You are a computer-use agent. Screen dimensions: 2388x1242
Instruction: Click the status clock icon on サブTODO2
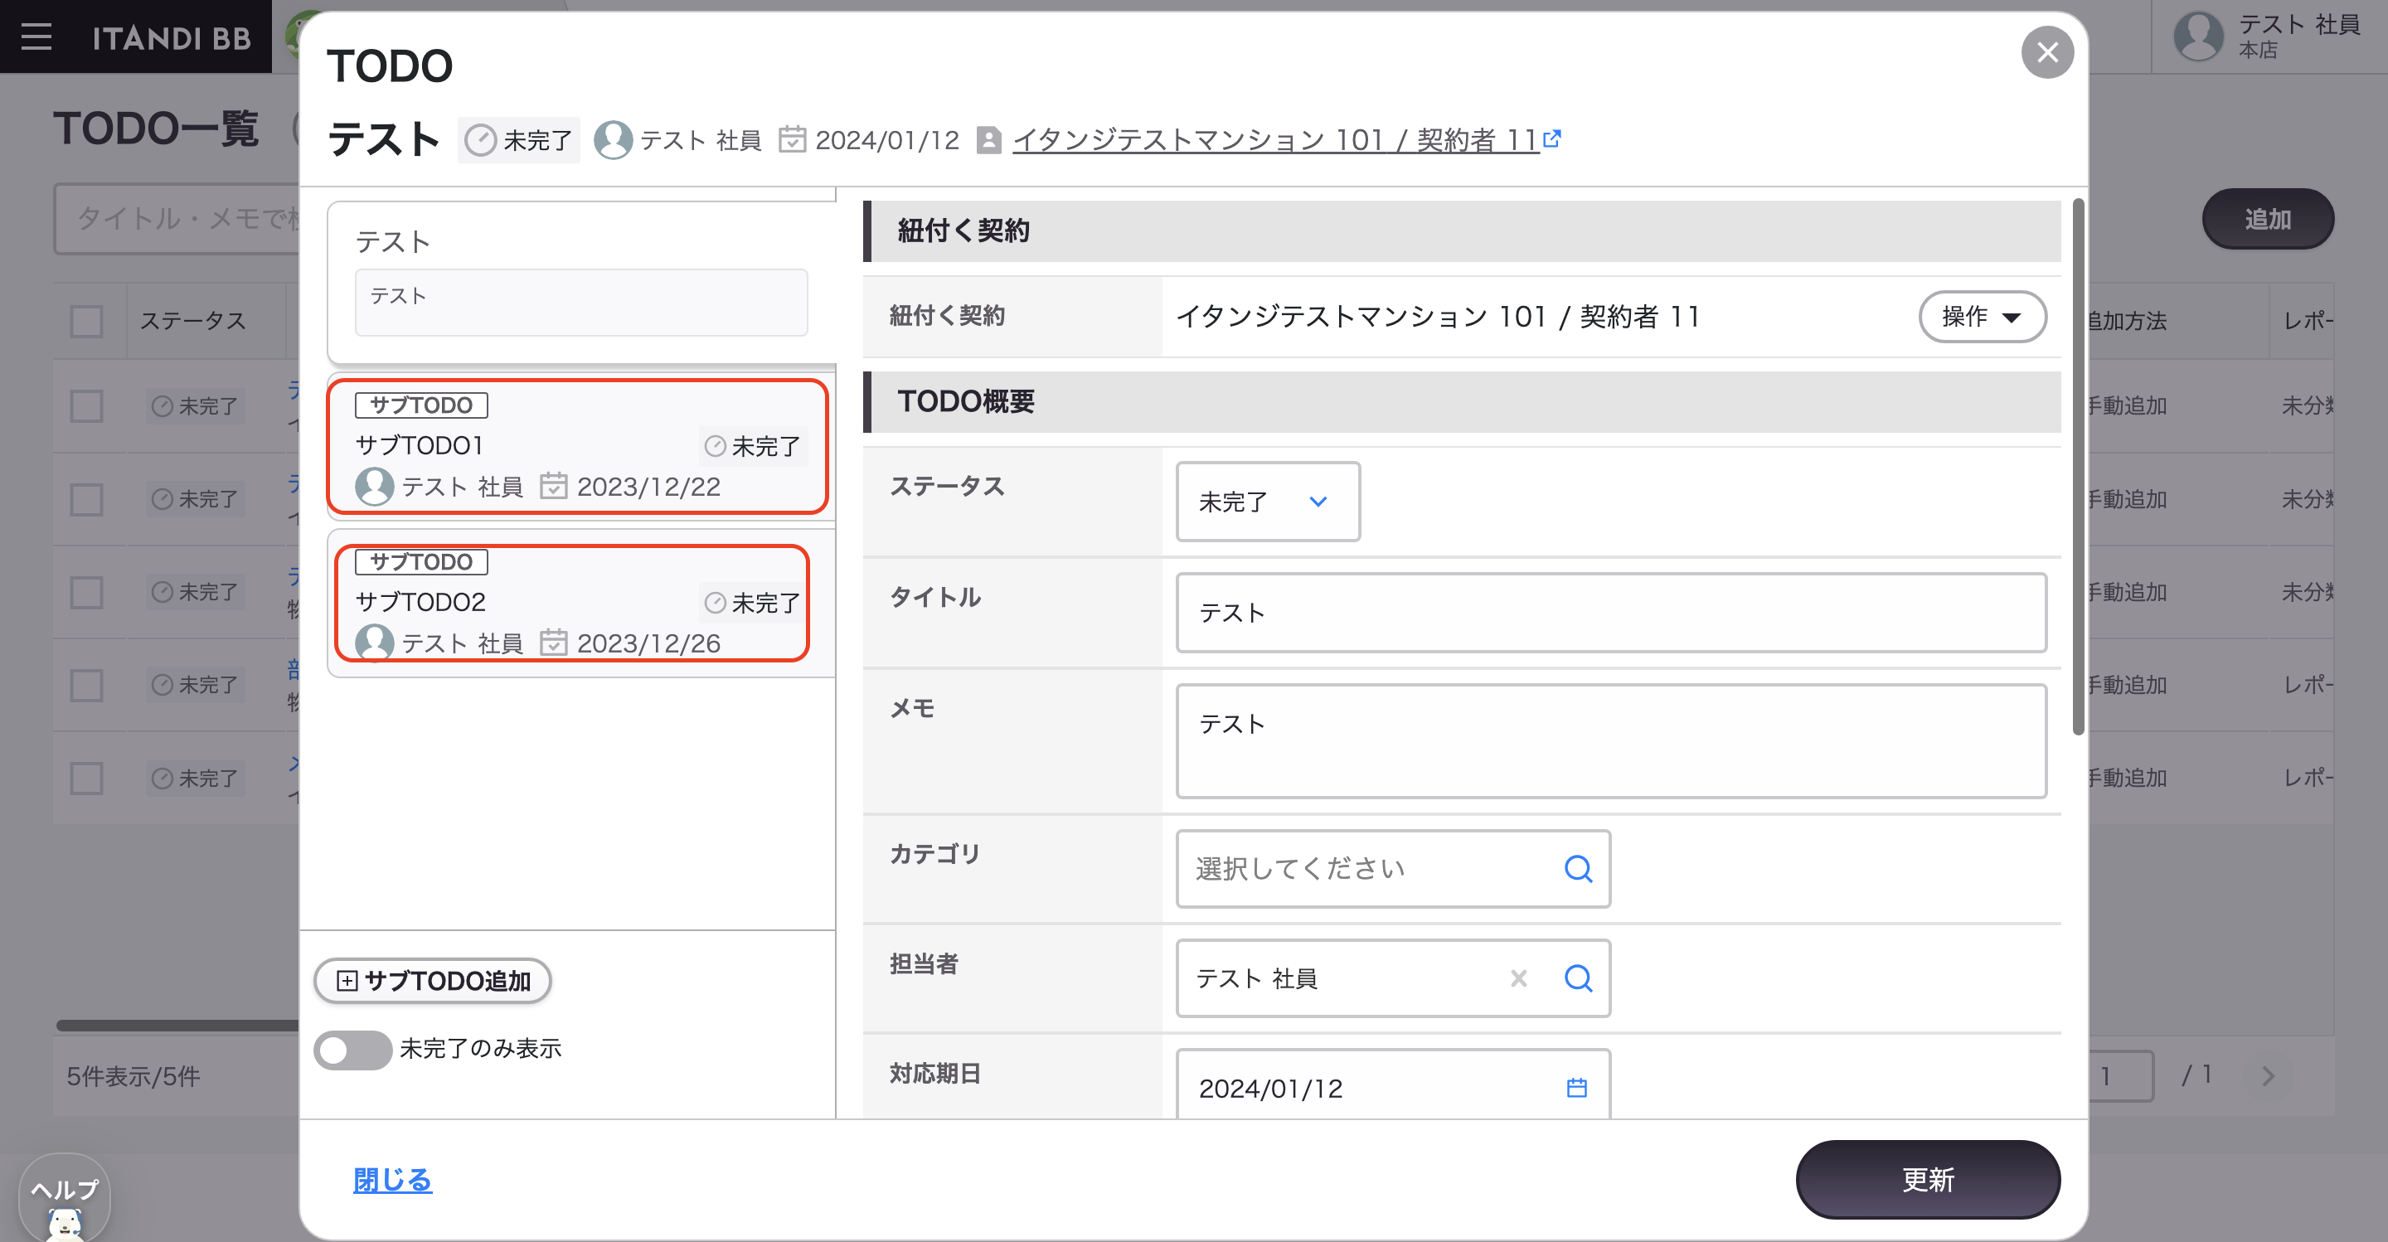(x=715, y=603)
